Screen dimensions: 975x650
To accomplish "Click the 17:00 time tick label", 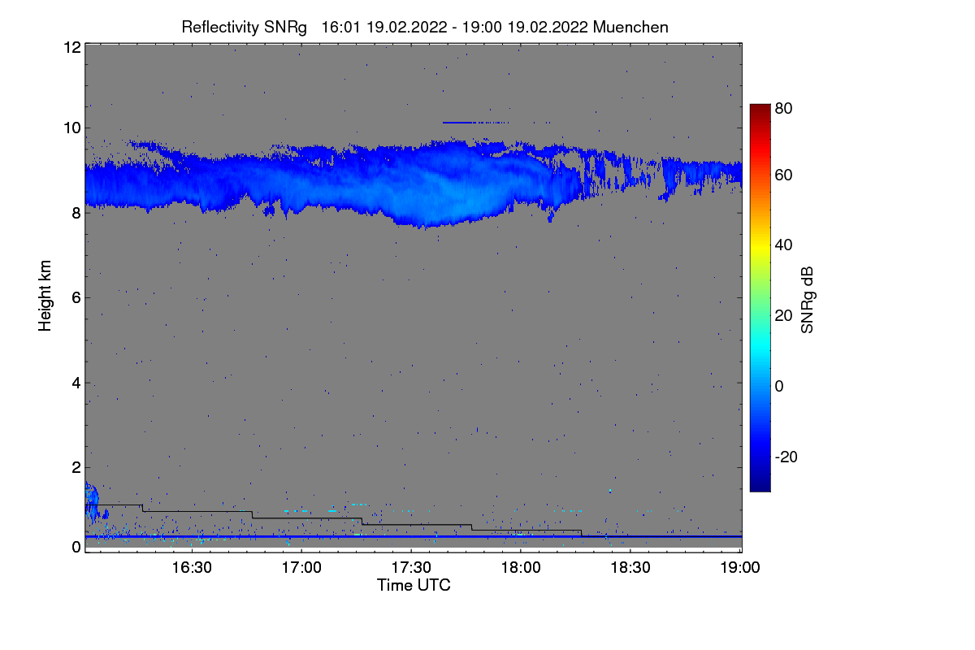I will point(302,567).
